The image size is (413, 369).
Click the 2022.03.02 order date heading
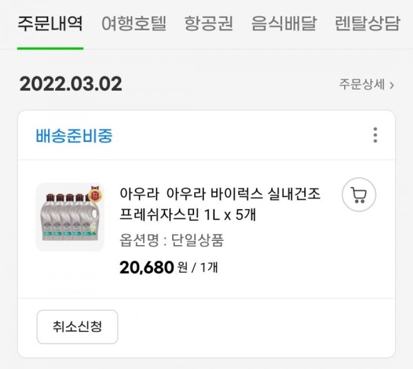click(71, 84)
